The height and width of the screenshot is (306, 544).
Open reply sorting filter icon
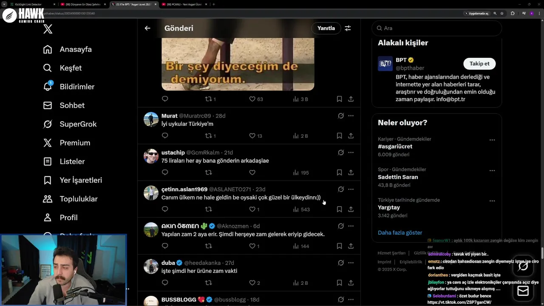point(348,28)
